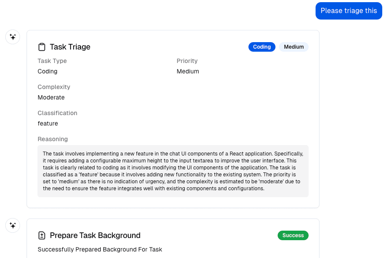Click the document icon beside Prepare Task Background
384x258 pixels.
click(x=41, y=235)
